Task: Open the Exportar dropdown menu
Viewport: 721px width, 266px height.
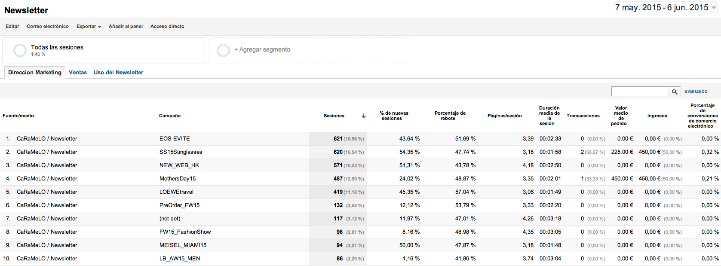Action: click(x=89, y=27)
